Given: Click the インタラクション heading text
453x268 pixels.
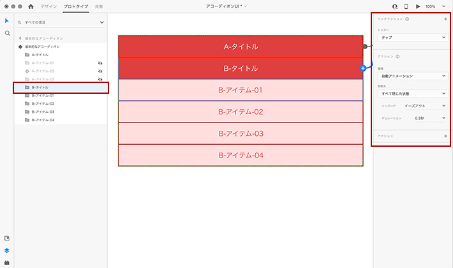Looking at the screenshot, I should pos(390,19).
